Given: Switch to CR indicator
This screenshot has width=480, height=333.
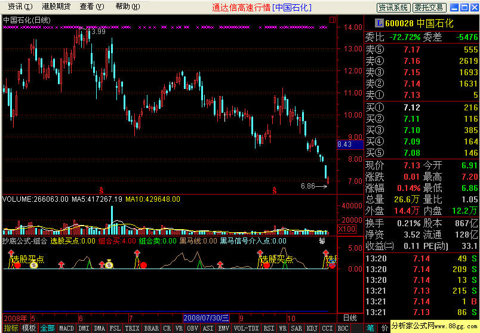Looking at the screenshot, I should pos(167,328).
